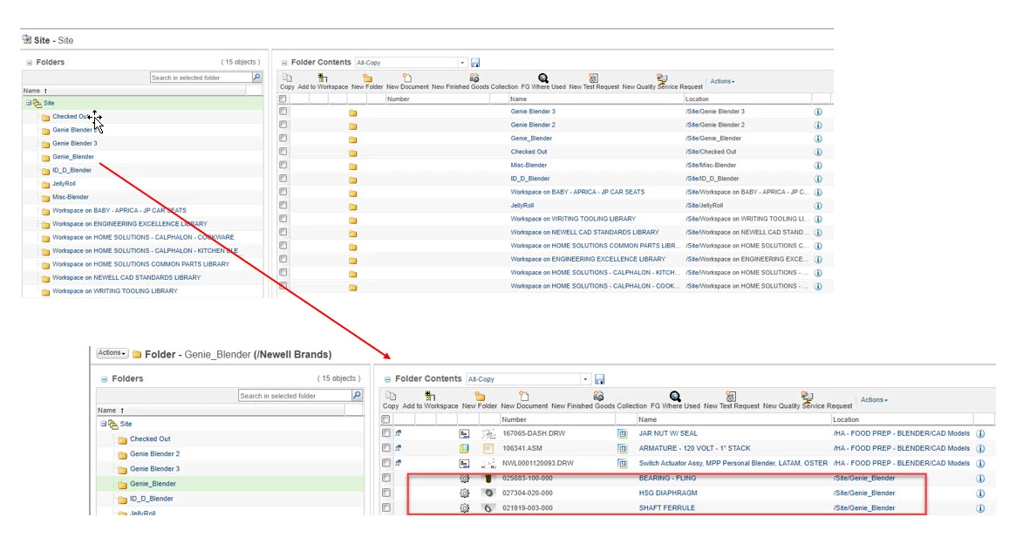This screenshot has width=1030, height=551.
Task: Click the New Document icon in the lower toolbar
Action: click(523, 396)
